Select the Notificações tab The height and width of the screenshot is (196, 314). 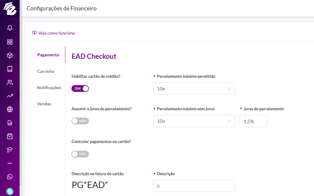pos(49,88)
